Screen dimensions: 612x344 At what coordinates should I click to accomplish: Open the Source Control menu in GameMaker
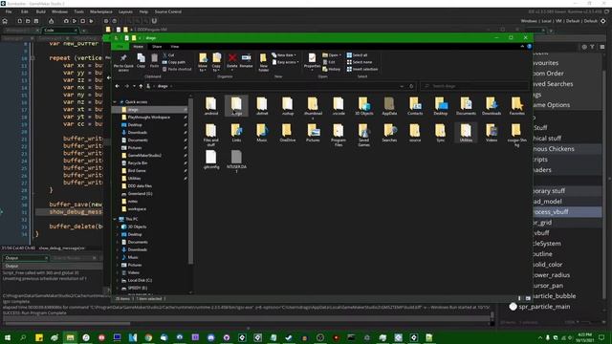[x=168, y=11]
